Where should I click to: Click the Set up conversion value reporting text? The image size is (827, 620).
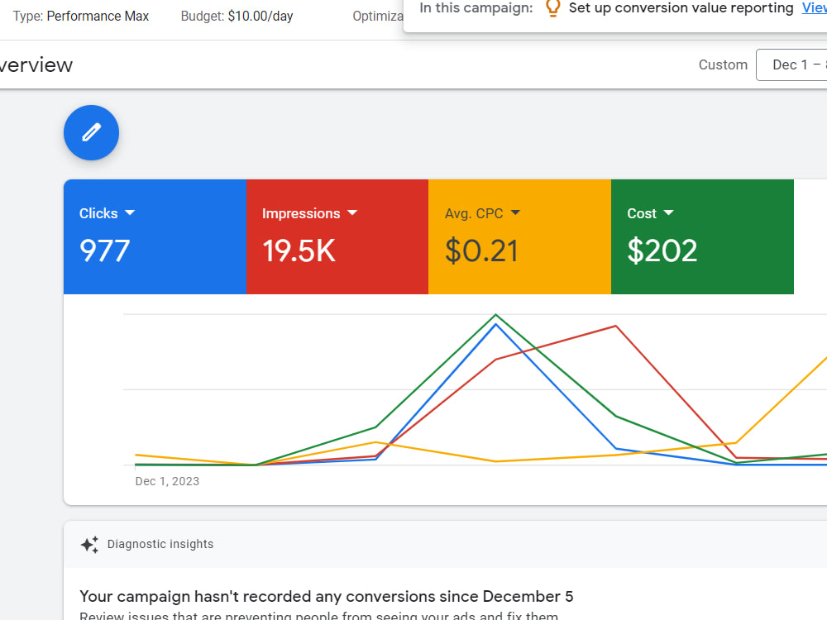pyautogui.click(x=681, y=8)
